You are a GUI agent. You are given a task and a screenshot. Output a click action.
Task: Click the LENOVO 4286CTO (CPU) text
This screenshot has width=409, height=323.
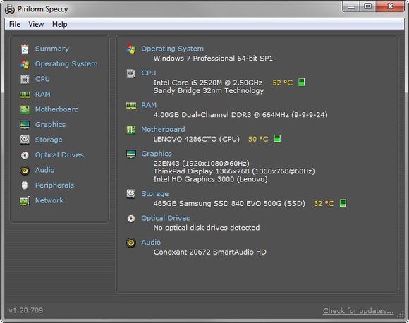(197, 139)
